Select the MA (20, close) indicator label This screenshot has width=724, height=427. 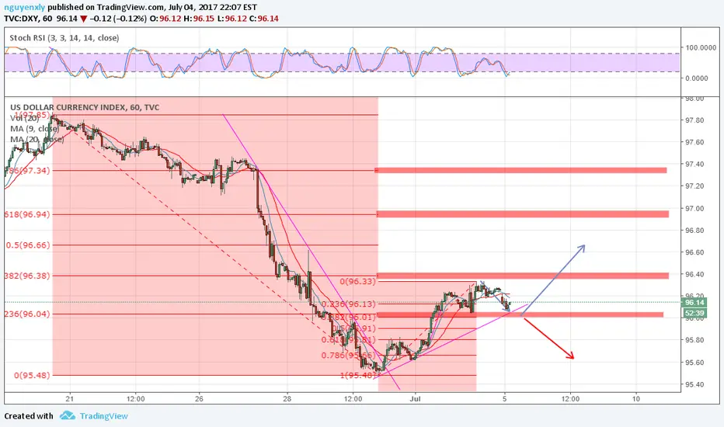point(37,139)
